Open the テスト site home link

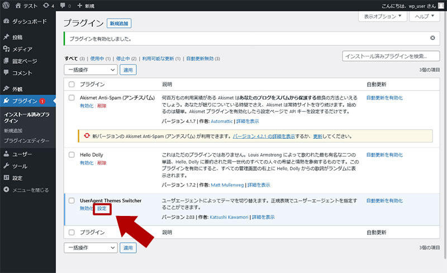tap(26, 6)
